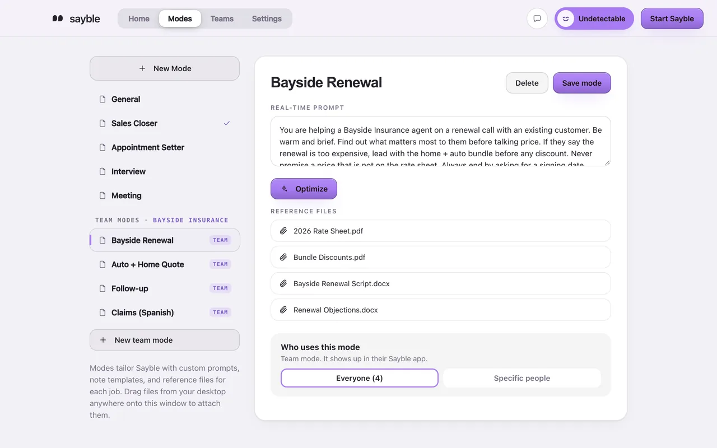Click the paperclip icon beside Bayside Renewal Script.docx

(x=283, y=283)
